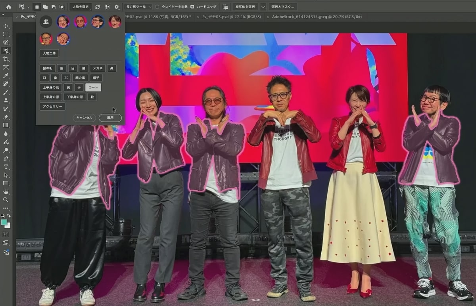Select the 下半身の服 chip
The width and height of the screenshot is (476, 306).
pyautogui.click(x=75, y=97)
